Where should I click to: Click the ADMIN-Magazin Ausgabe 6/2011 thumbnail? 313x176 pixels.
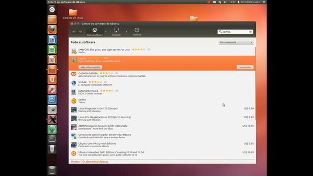tap(74, 127)
